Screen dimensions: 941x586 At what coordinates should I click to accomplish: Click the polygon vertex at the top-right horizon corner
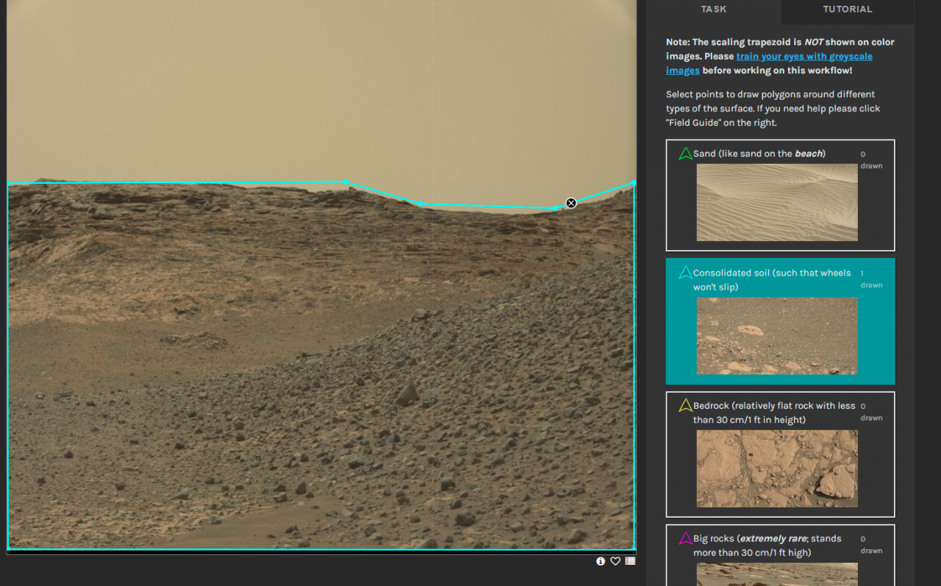coord(634,182)
